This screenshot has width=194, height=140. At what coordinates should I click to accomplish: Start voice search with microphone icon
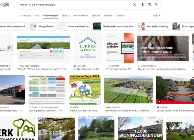pyautogui.click(x=143, y=5)
